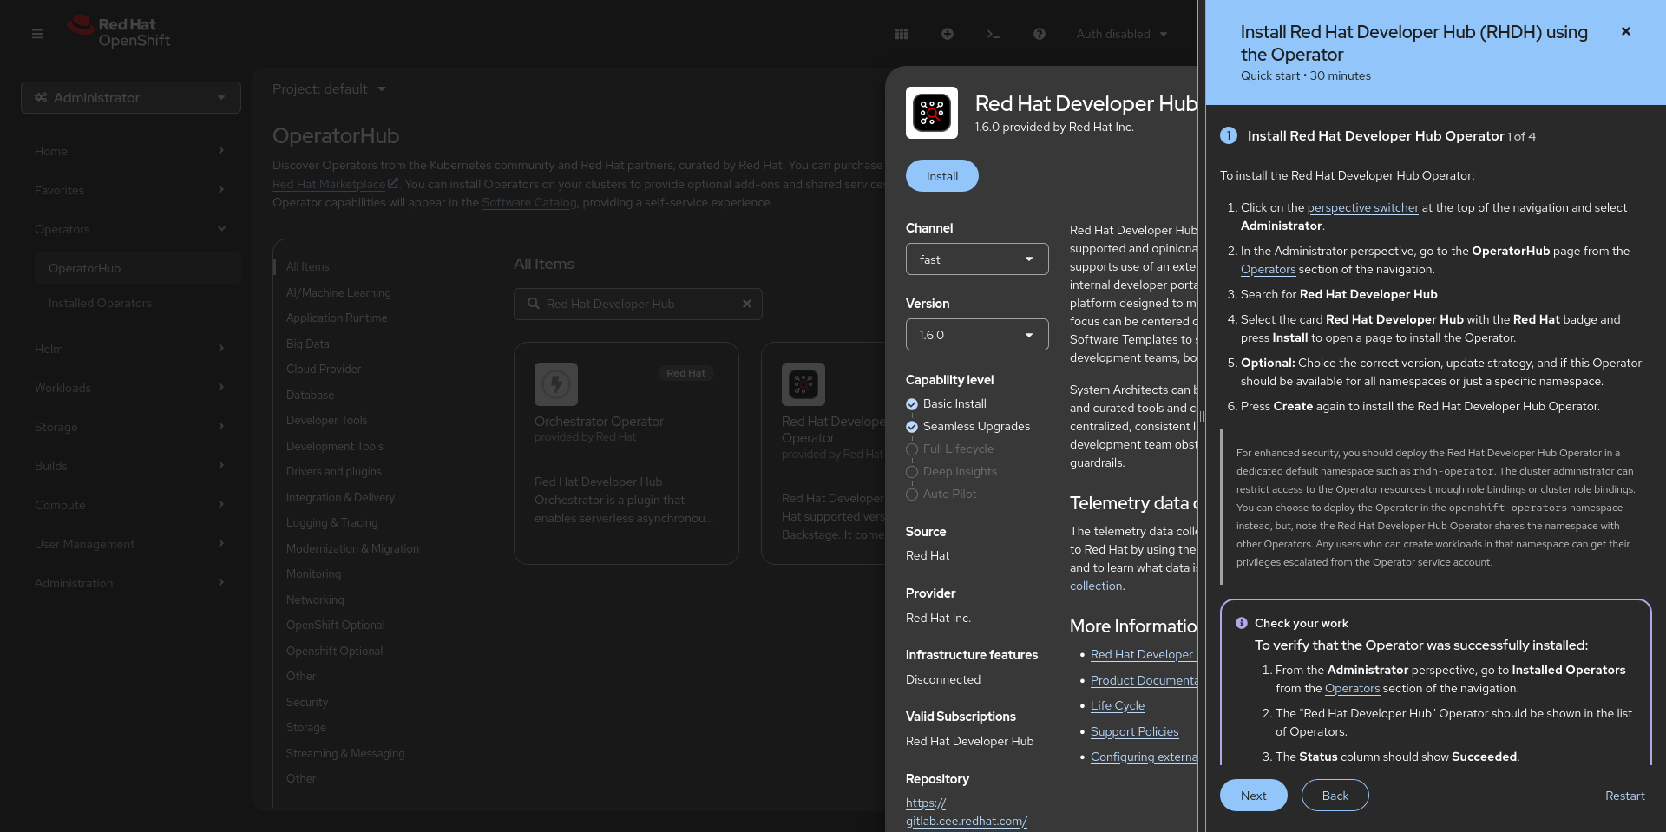The image size is (1666, 832).
Task: Expand the Helm navigation section
Action: tap(130, 349)
